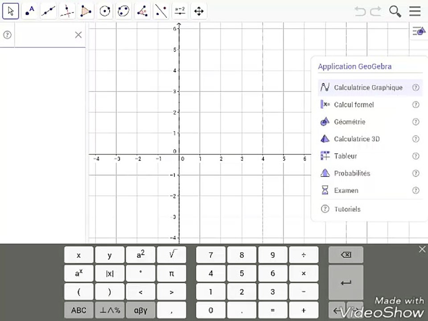Open help for Examen
The width and height of the screenshot is (428, 321).
416,190
